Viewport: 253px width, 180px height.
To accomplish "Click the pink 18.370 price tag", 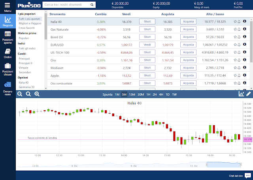I will coord(247,139).
